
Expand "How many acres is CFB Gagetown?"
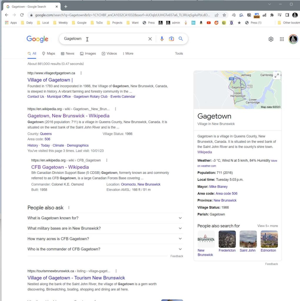pyautogui.click(x=180, y=239)
